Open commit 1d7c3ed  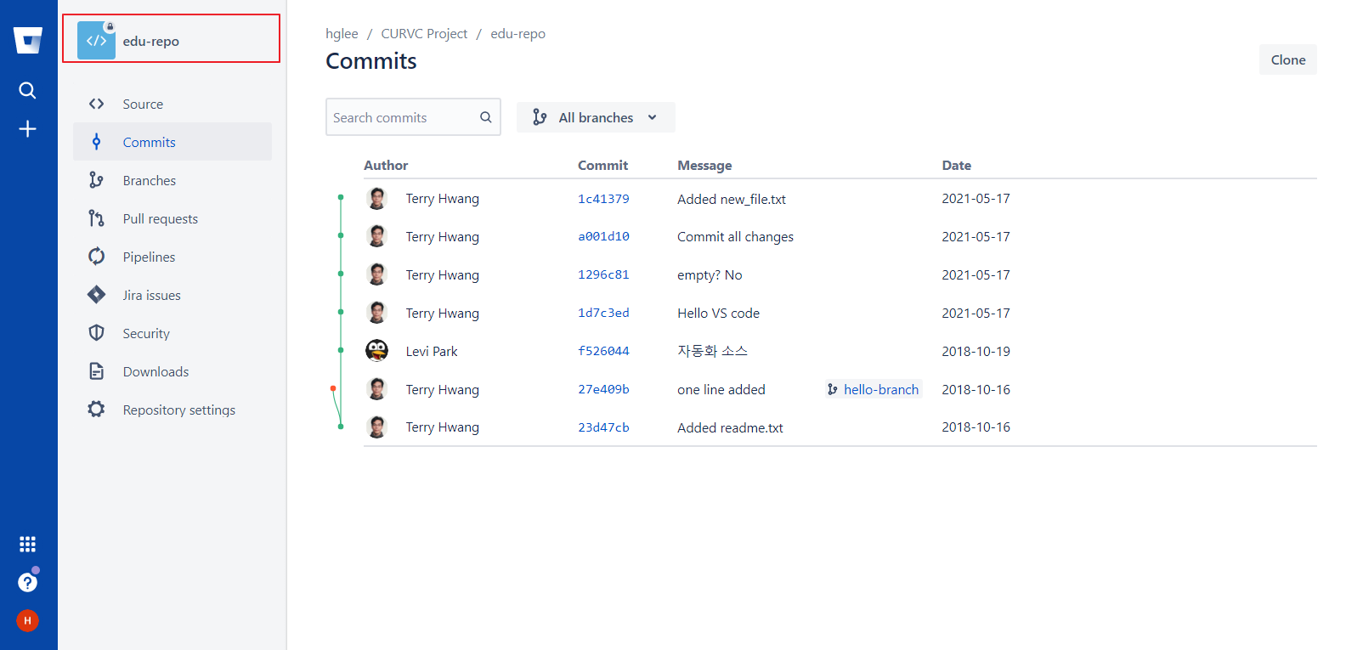(603, 313)
